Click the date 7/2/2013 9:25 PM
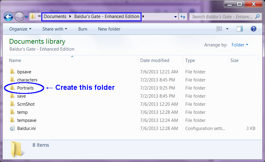 coord(158,88)
